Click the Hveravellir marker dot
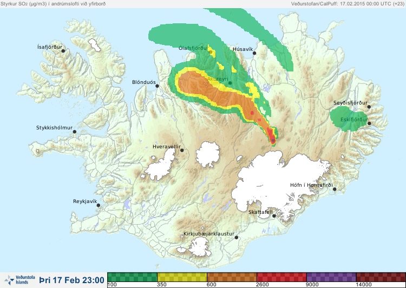Image resolution: width=406 pixels, height=288 pixels. (x=182, y=150)
